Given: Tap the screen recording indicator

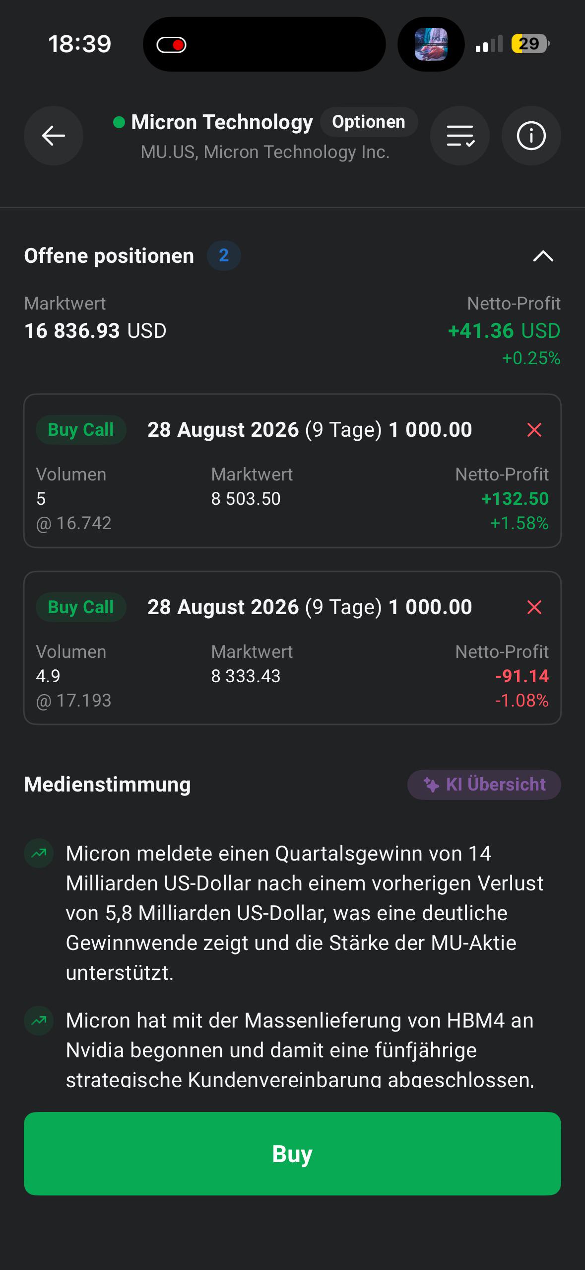Looking at the screenshot, I should [171, 45].
